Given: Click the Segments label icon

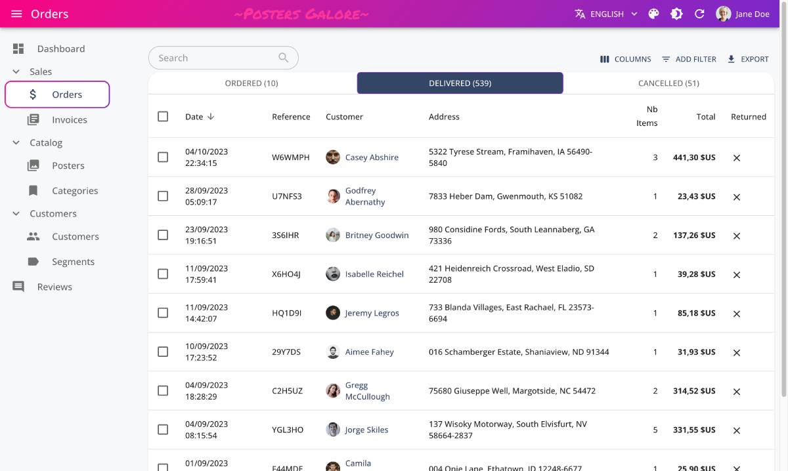Looking at the screenshot, I should 33,262.
